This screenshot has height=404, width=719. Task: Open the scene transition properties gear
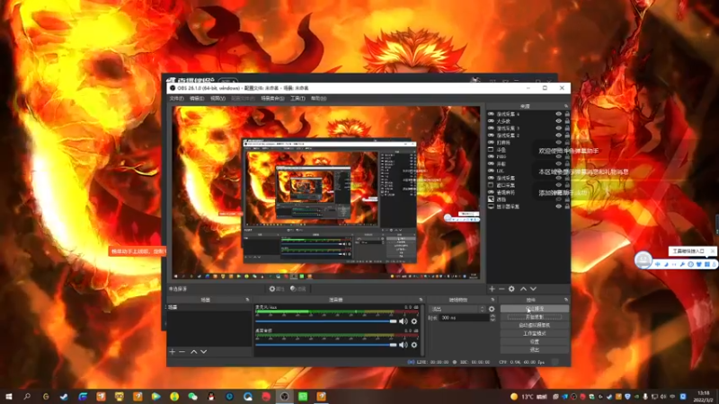click(492, 309)
